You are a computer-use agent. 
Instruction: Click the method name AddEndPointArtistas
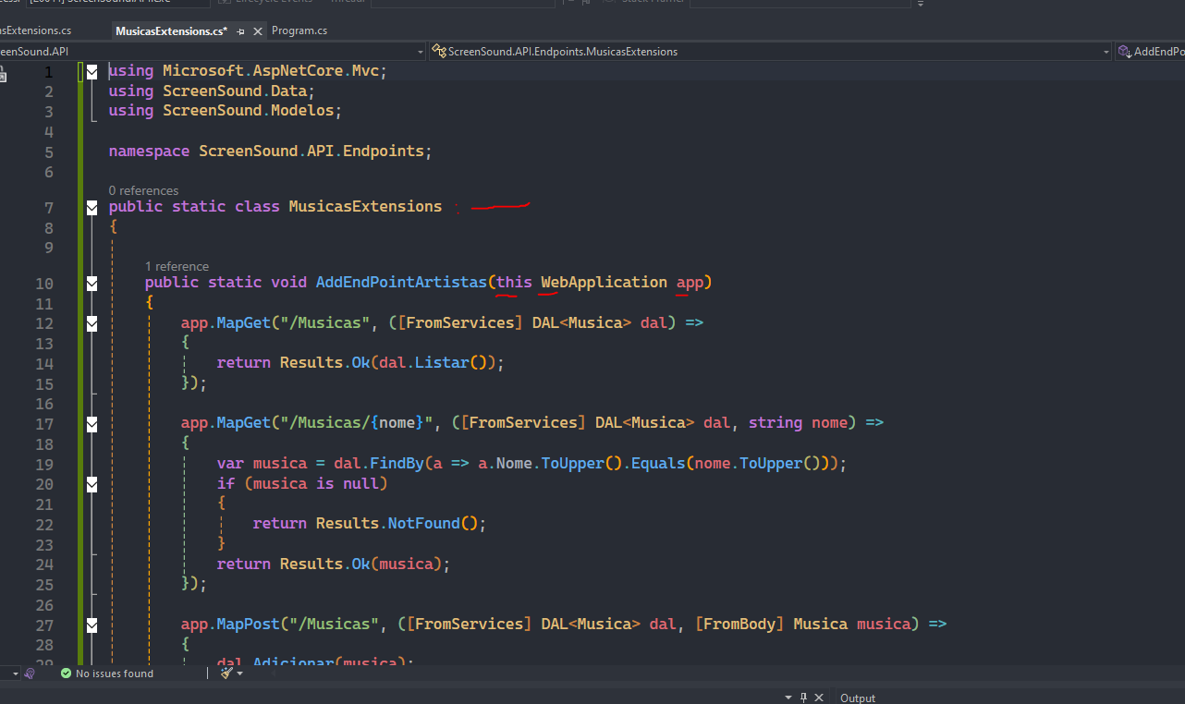(x=401, y=282)
